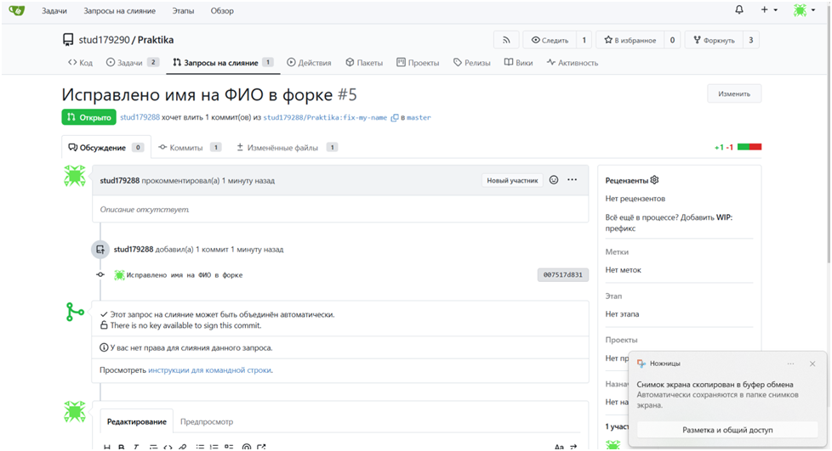Close the Ножницы notification popup
The width and height of the screenshot is (832, 451).
[812, 364]
